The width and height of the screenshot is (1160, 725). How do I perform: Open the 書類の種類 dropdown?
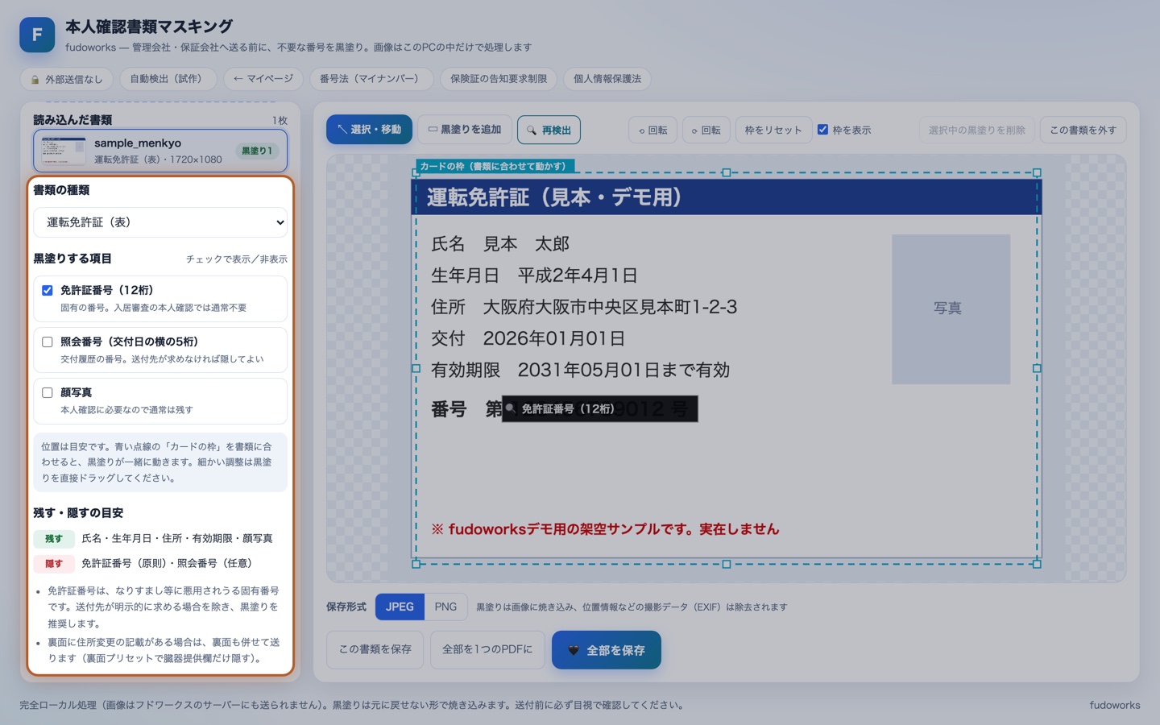160,222
